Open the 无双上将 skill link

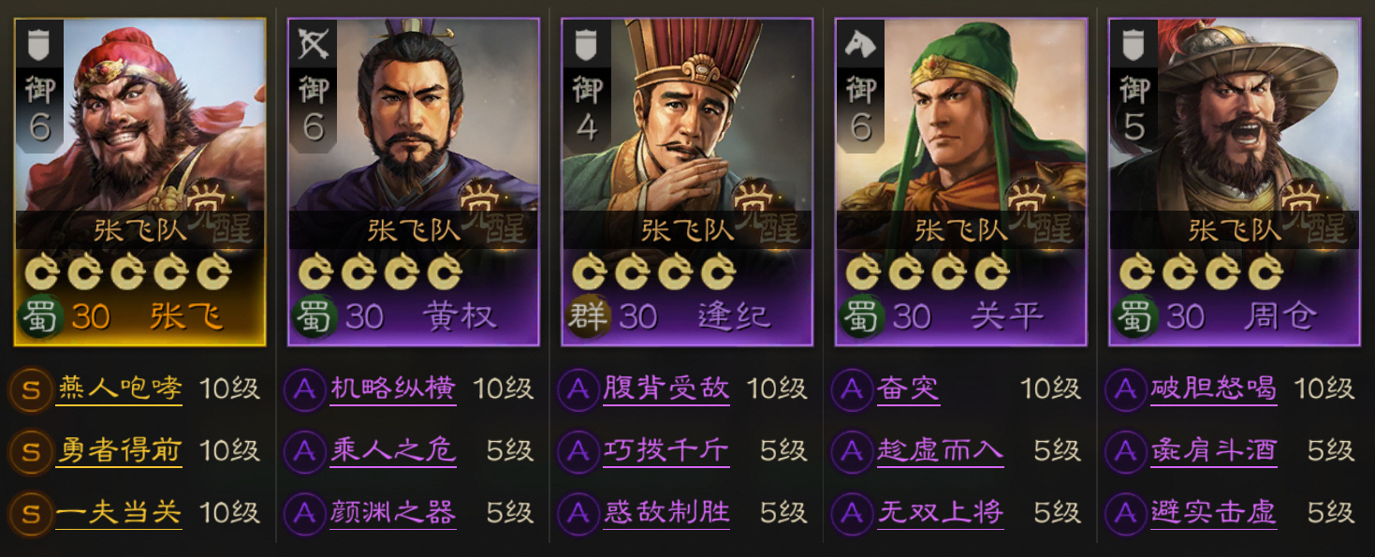tap(940, 513)
